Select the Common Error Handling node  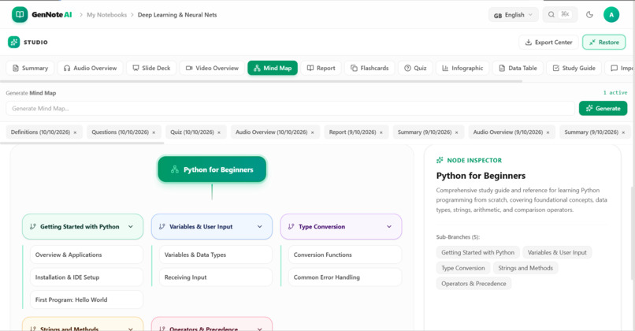click(345, 277)
